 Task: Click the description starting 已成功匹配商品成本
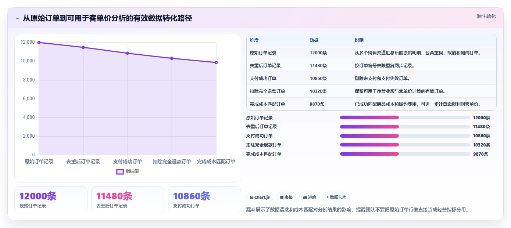[419, 104]
